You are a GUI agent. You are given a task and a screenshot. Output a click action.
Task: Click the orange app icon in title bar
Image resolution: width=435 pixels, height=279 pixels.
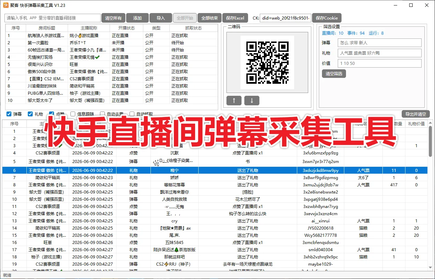pos(6,5)
